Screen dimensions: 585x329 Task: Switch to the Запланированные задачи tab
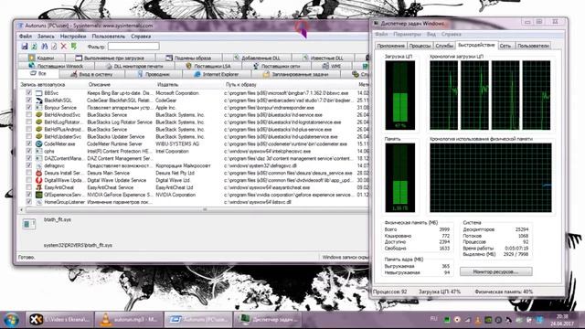(x=295, y=74)
